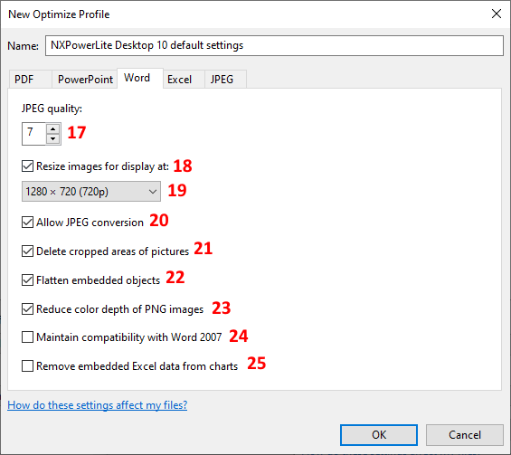Image resolution: width=511 pixels, height=455 pixels.
Task: Click the JPEG quality value field
Action: tap(33, 134)
